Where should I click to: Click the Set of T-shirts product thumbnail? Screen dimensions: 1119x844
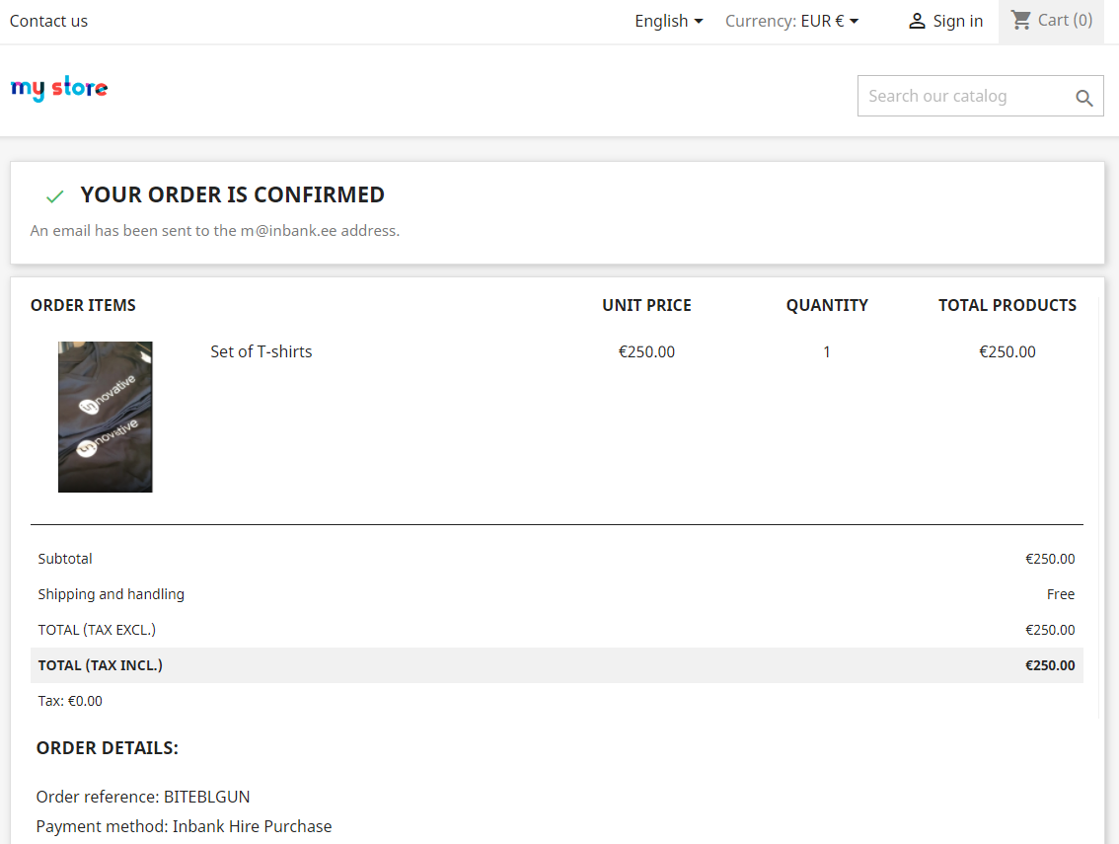(x=106, y=417)
